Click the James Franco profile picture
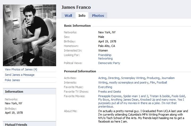 [x=30, y=35]
